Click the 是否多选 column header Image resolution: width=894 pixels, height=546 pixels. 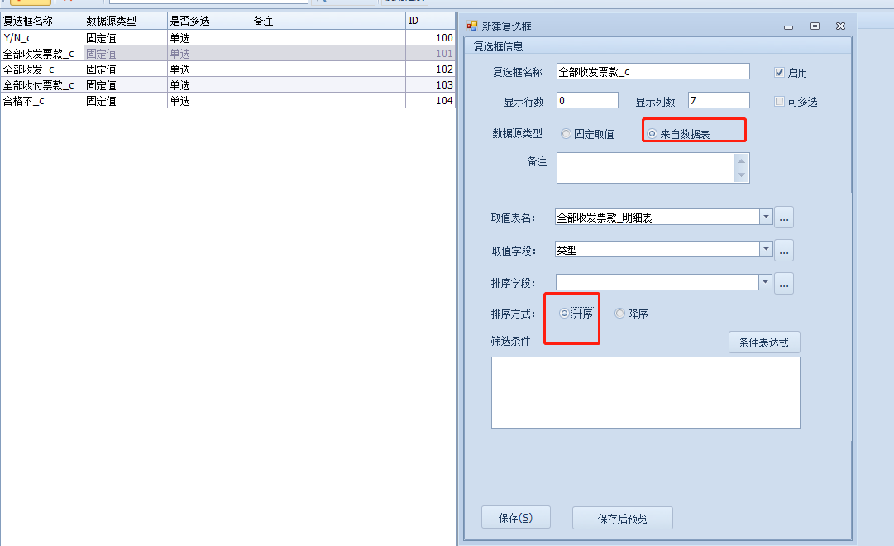pos(208,21)
